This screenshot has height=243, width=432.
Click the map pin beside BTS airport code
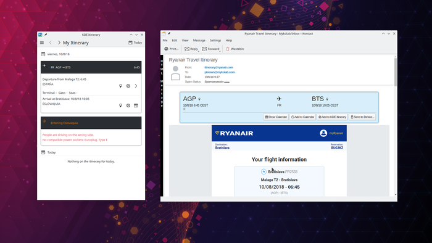coord(327,99)
